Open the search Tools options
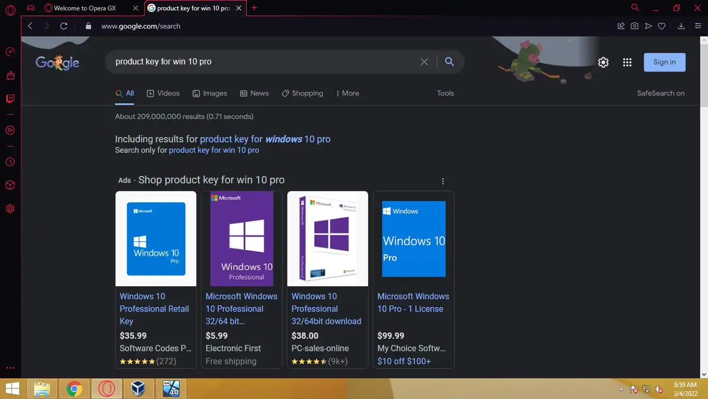The image size is (708, 399). pyautogui.click(x=445, y=94)
